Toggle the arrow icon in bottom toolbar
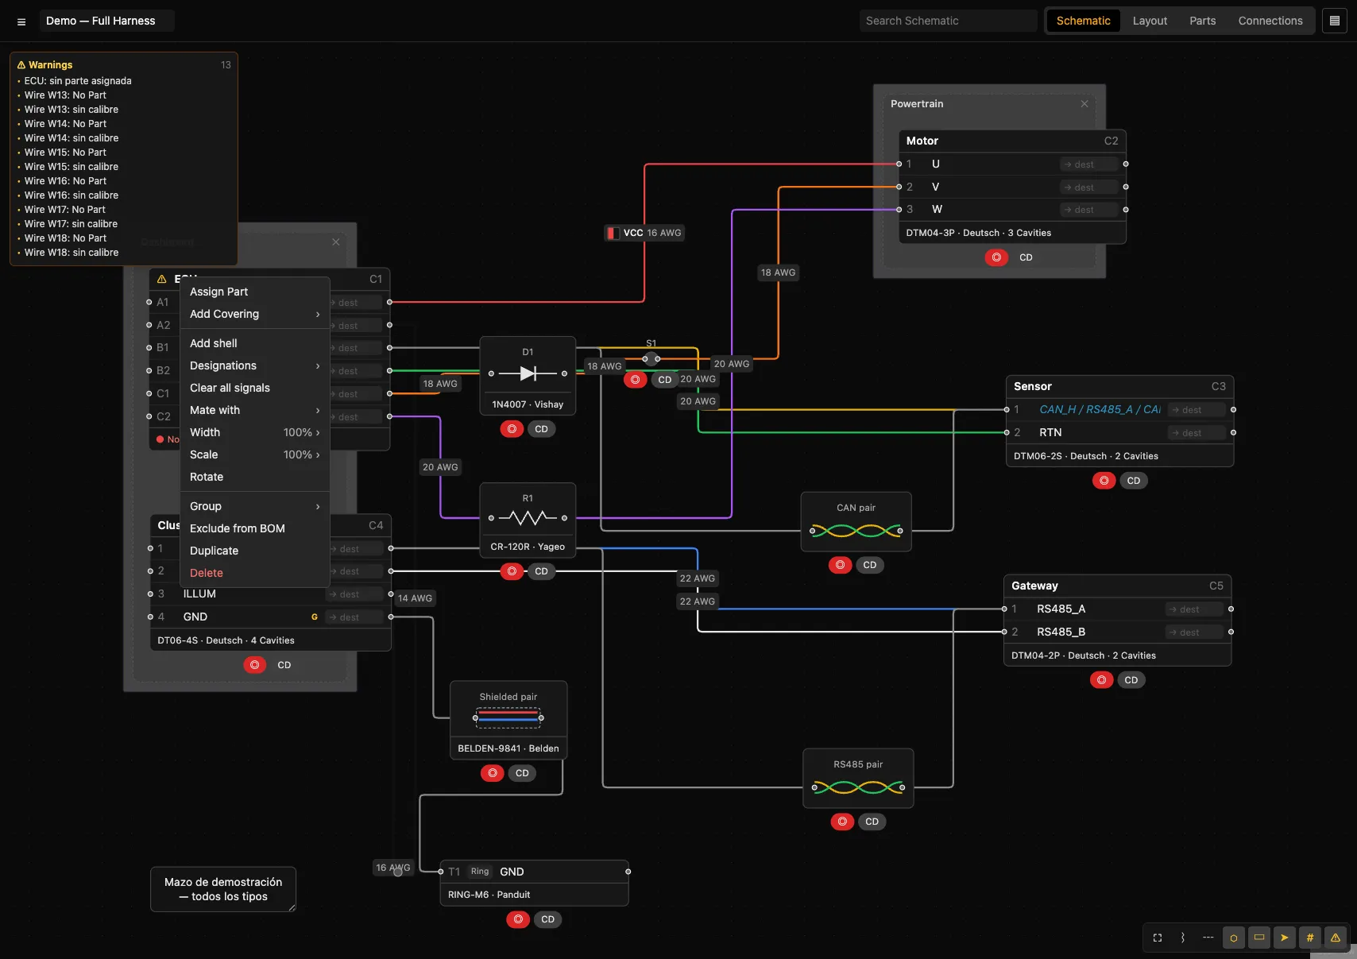 [1285, 938]
